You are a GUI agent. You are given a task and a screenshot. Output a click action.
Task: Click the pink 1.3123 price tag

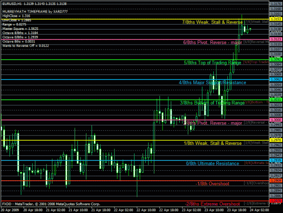(x=276, y=39)
